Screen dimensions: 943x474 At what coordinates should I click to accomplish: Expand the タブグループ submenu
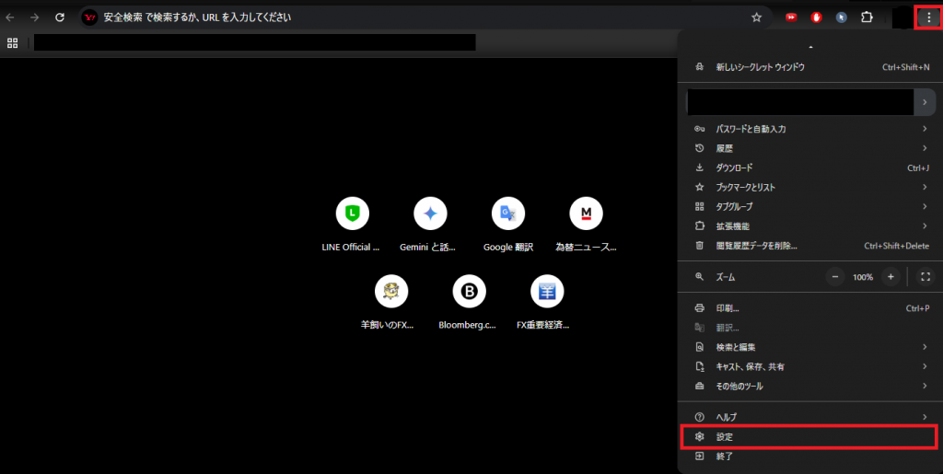809,207
